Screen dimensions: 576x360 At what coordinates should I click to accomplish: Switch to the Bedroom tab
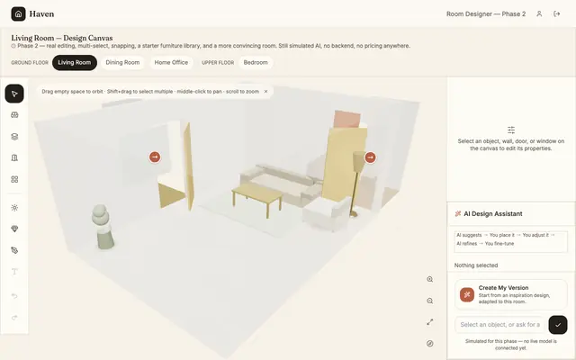(x=256, y=62)
